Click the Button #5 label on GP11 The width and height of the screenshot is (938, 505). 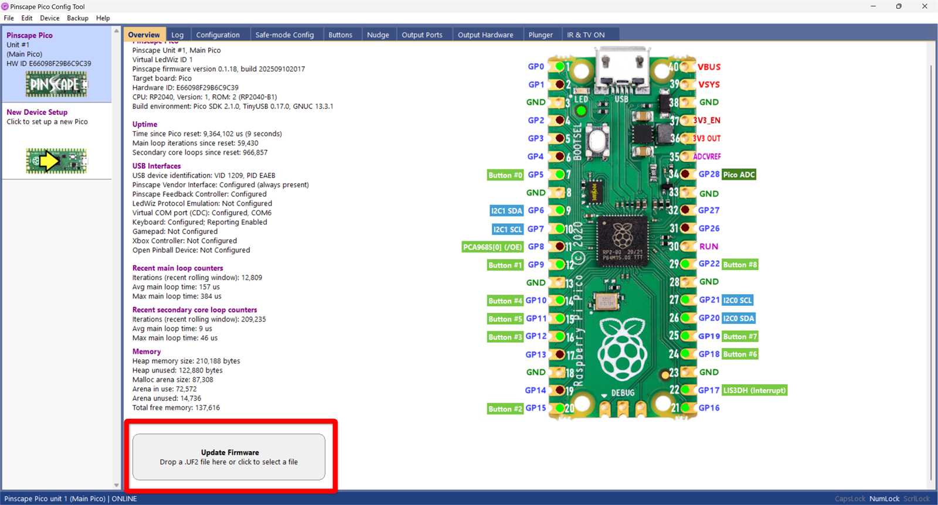coord(505,319)
